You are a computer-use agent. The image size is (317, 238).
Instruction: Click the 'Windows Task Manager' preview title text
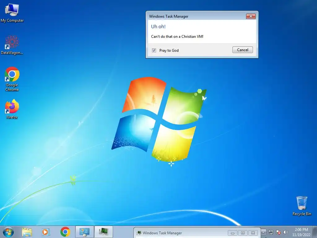pyautogui.click(x=162, y=233)
